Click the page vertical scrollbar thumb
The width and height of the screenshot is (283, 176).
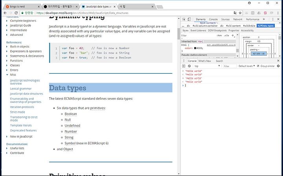pyautogui.click(x=179, y=34)
